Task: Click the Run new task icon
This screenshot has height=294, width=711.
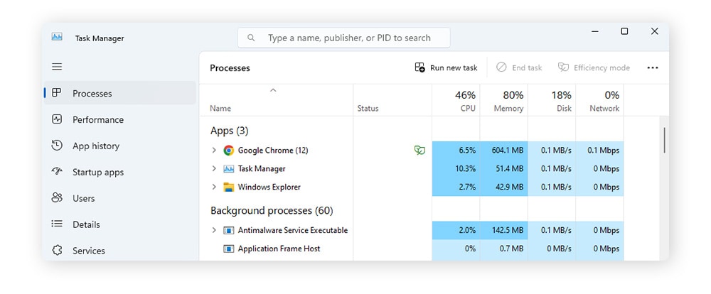Action: pyautogui.click(x=420, y=67)
